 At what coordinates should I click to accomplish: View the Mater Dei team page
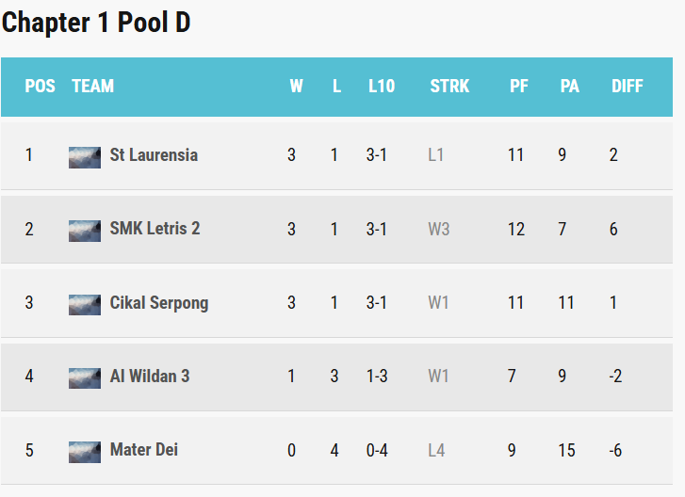point(143,450)
